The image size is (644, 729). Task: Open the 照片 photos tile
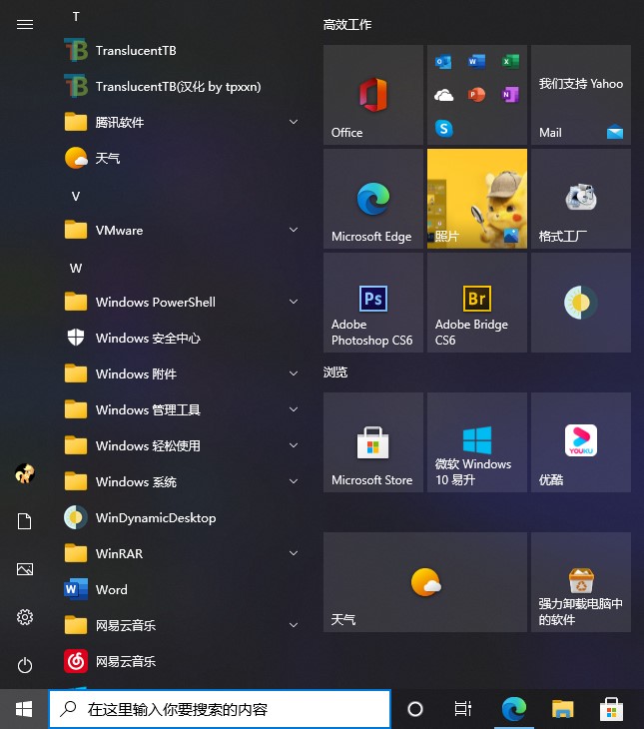click(x=477, y=199)
